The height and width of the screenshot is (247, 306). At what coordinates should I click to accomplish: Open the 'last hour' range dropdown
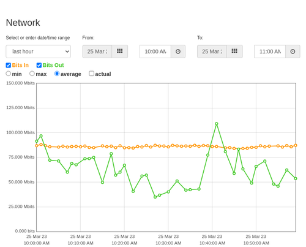[39, 51]
